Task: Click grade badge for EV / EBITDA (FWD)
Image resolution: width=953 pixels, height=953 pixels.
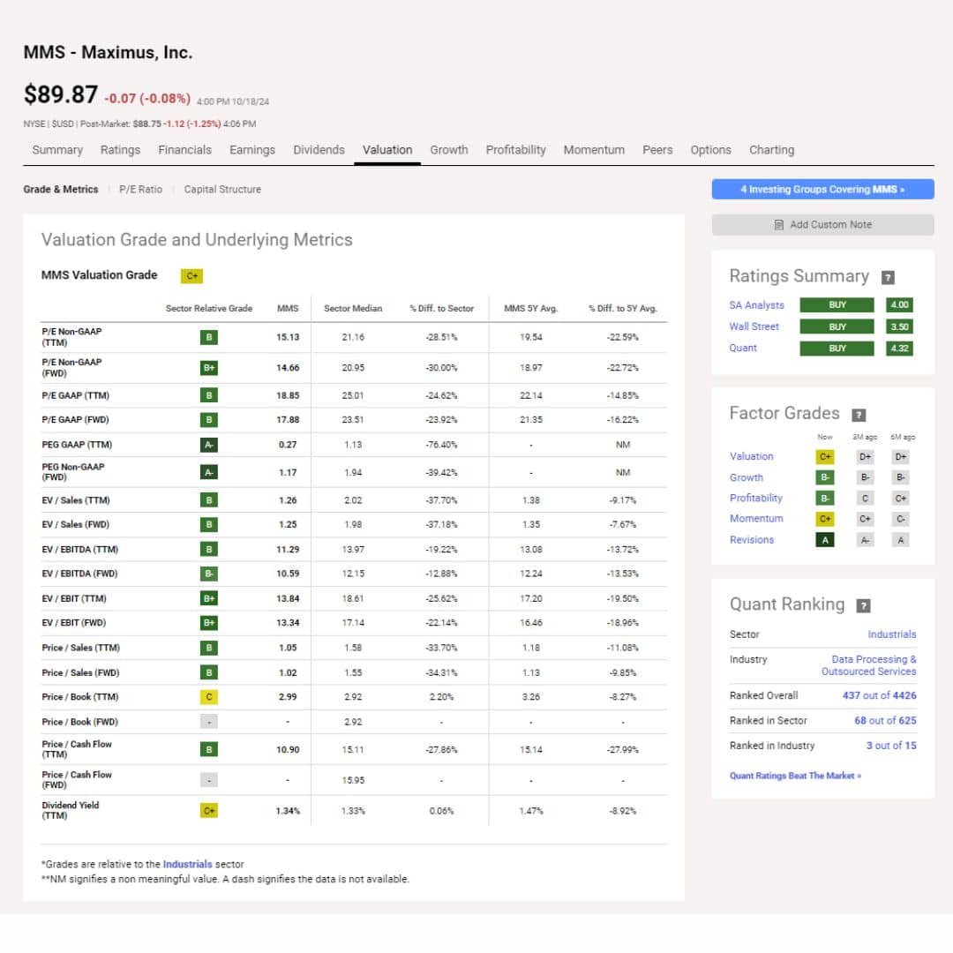Action: [208, 574]
